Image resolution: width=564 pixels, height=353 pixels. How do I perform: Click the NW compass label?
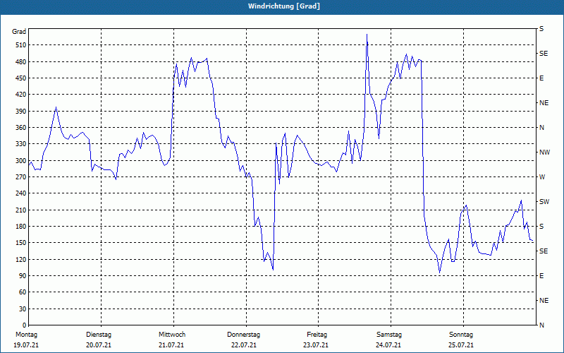544,152
